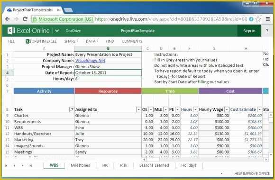Show the next sheet tab arrow

(22, 165)
